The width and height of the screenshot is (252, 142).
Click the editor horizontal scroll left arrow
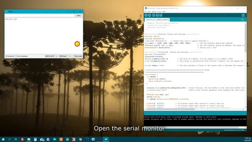(x=146, y=109)
